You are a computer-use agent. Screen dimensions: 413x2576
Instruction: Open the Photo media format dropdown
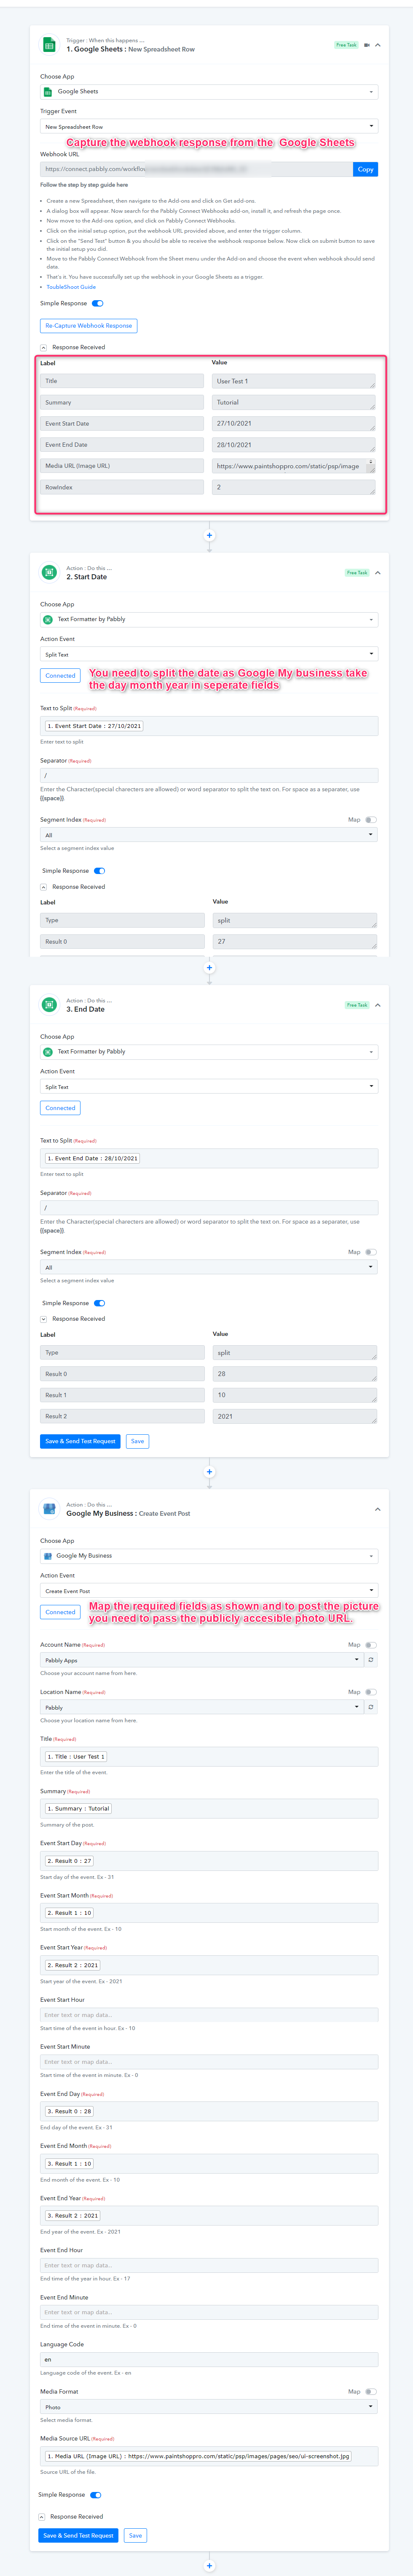tap(209, 2407)
